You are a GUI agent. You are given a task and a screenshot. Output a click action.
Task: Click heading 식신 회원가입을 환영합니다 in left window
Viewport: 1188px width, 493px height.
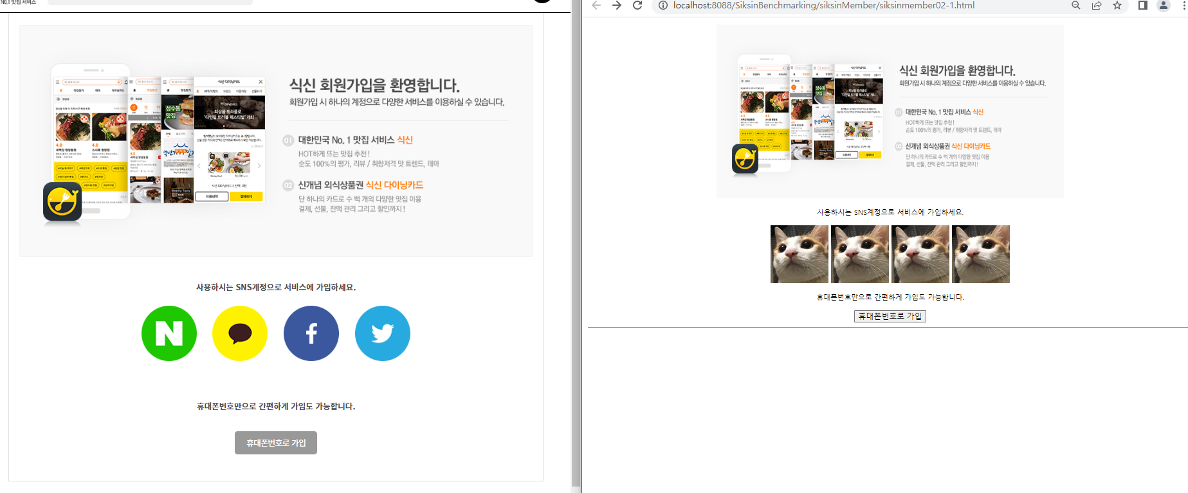pyautogui.click(x=374, y=85)
